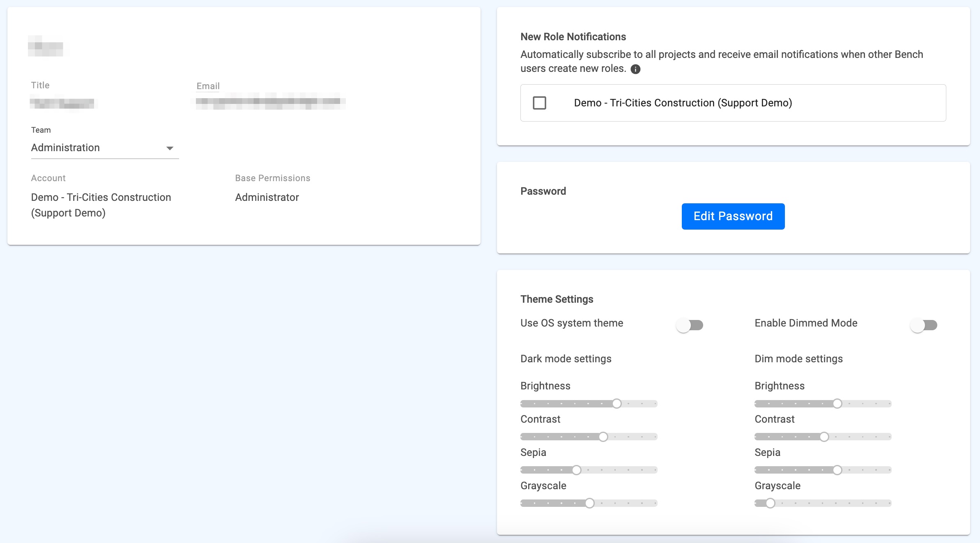Toggle Use OS system theme switch
The image size is (980, 543).
pos(690,324)
